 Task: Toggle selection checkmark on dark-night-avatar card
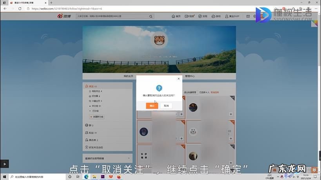click(232, 98)
